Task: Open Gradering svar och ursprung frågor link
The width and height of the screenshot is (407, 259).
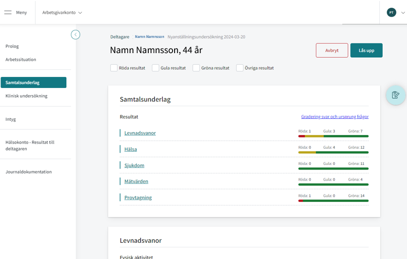Action: pyautogui.click(x=335, y=117)
